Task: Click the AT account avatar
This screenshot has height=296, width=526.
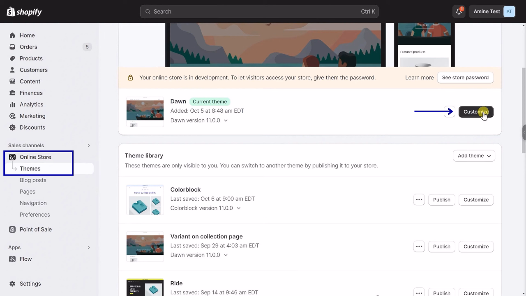Action: click(x=509, y=12)
